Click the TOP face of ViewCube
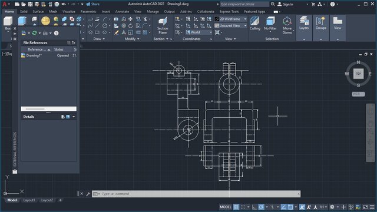 (x=358, y=74)
